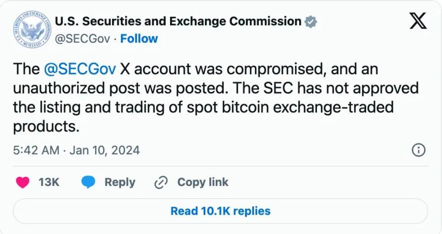Select the Copy link text
This screenshot has width=442, height=234.
point(202,183)
